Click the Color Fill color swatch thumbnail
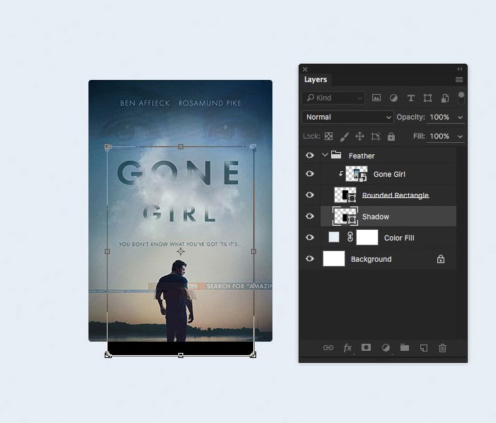 [334, 237]
